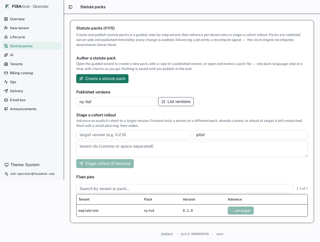
Task: Click the Theme monitor icon
Action: [6, 165]
